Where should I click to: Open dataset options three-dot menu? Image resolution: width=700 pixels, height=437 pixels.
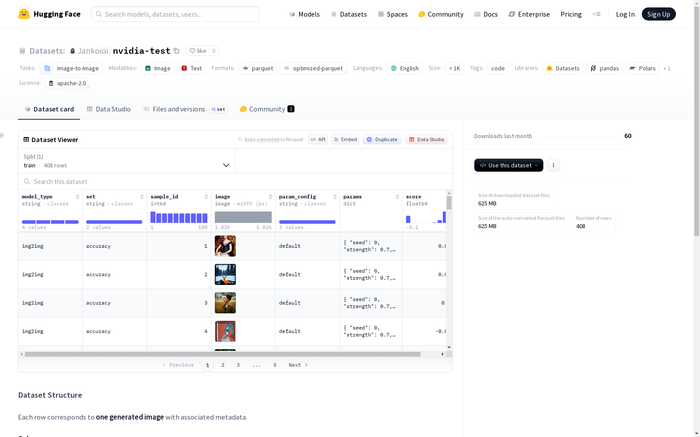click(553, 165)
